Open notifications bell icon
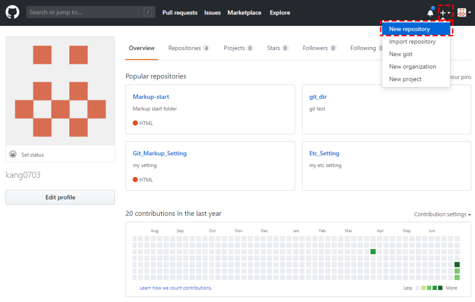The height and width of the screenshot is (302, 475). [x=431, y=12]
